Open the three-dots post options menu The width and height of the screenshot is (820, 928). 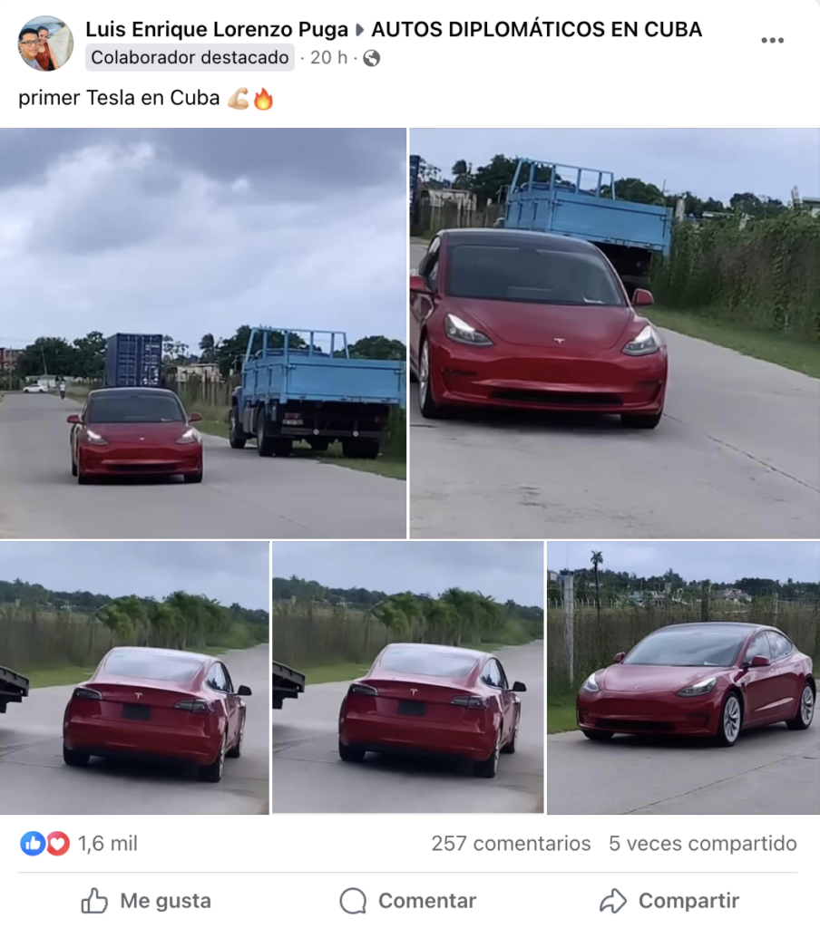pyautogui.click(x=772, y=40)
